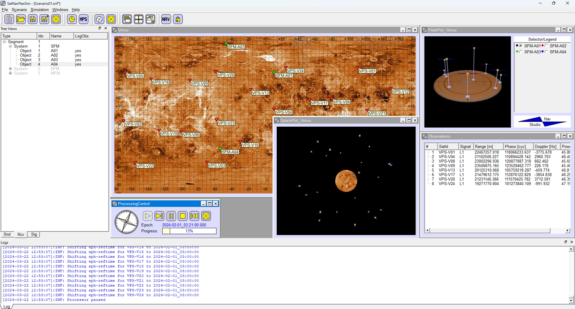
Task: Click the clock icon in the toolbar
Action: 72,19
